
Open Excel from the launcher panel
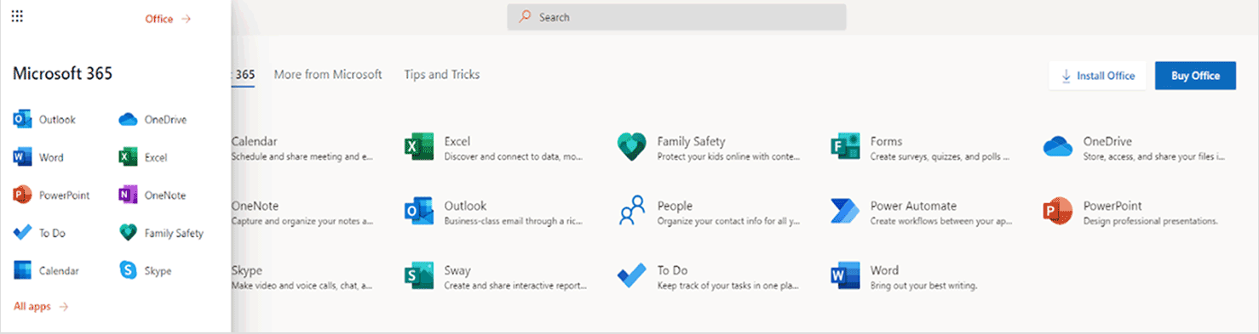tap(144, 157)
